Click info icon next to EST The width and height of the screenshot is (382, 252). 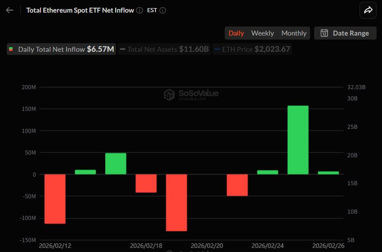[x=163, y=10]
